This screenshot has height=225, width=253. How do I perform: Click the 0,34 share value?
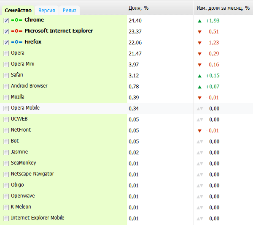tap(134, 109)
